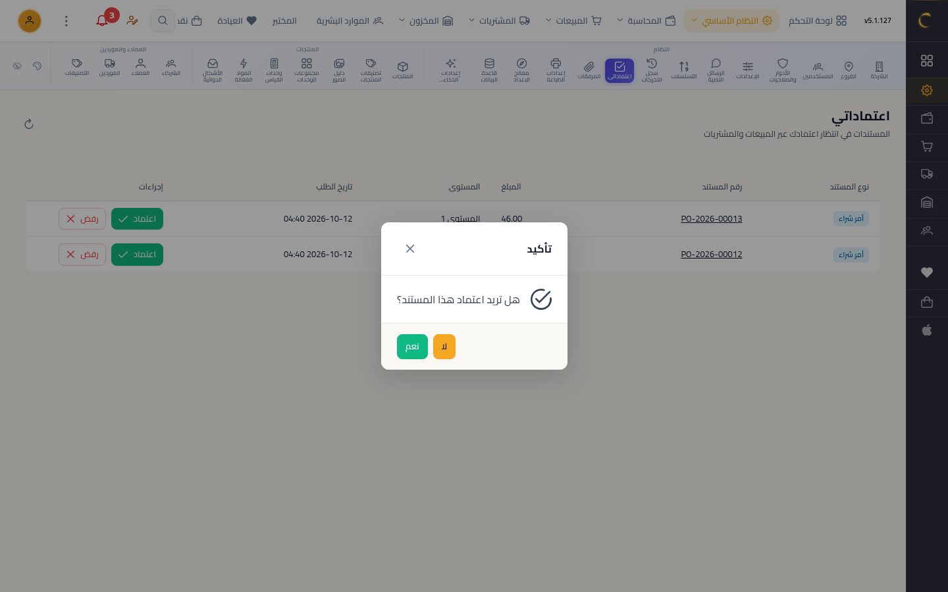The height and width of the screenshot is (592, 948).
Task: Open document link PO-2026-00013
Action: [x=711, y=218]
